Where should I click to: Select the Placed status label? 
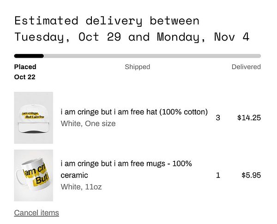click(25, 67)
